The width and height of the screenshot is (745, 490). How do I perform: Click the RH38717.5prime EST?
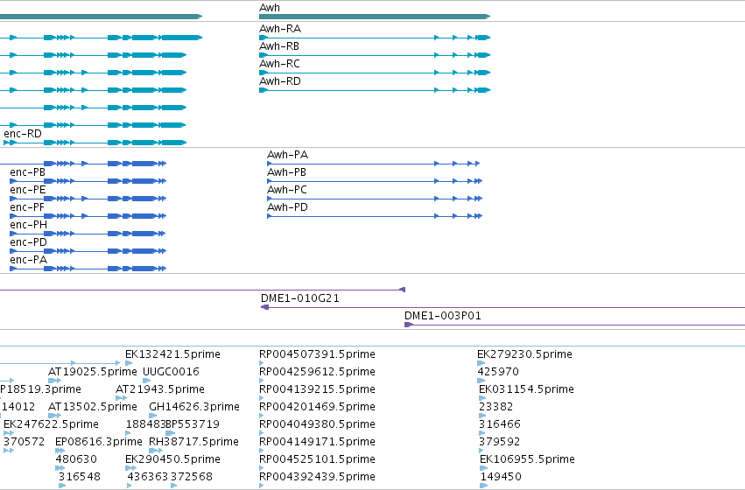click(193, 442)
